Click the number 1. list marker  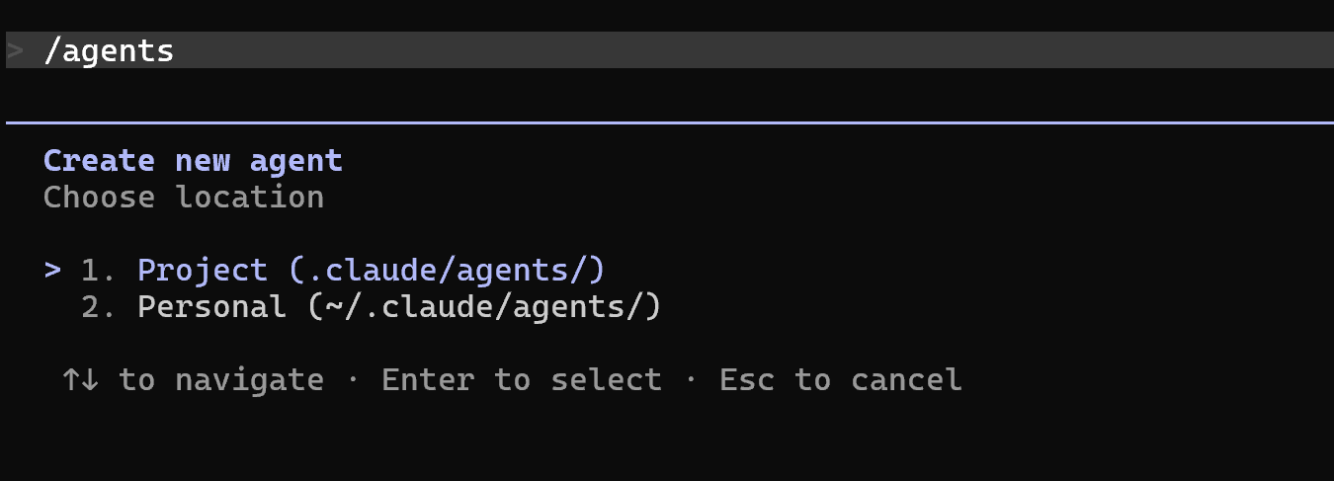pyautogui.click(x=99, y=270)
